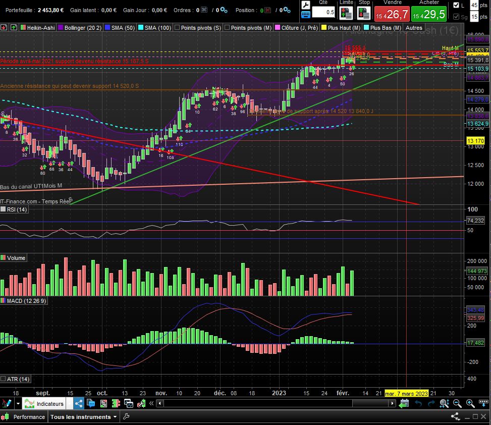Close positions red cross icon
491x425 pixels.
click(267, 10)
